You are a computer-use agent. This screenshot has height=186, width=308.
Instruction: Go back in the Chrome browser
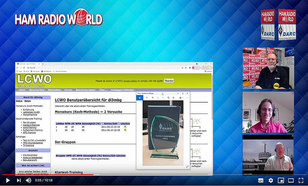pos(17,68)
